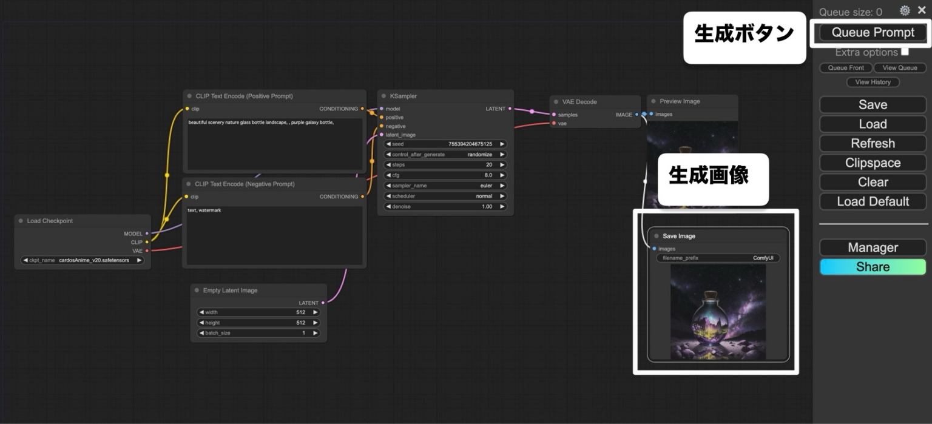Collapse the Positive Prompt node dot

pos(190,96)
